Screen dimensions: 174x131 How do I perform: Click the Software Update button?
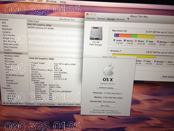[107, 87]
